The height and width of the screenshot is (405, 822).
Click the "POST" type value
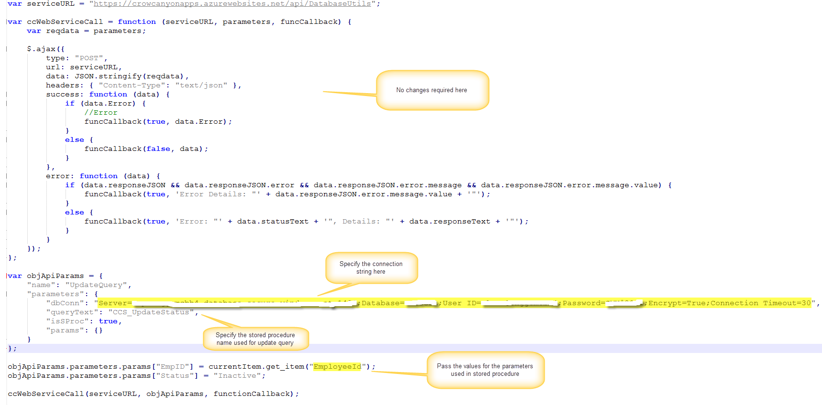pyautogui.click(x=89, y=58)
